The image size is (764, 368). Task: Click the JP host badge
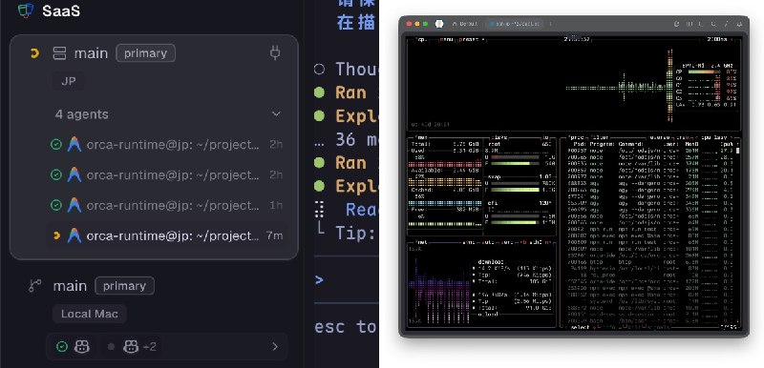pos(69,81)
